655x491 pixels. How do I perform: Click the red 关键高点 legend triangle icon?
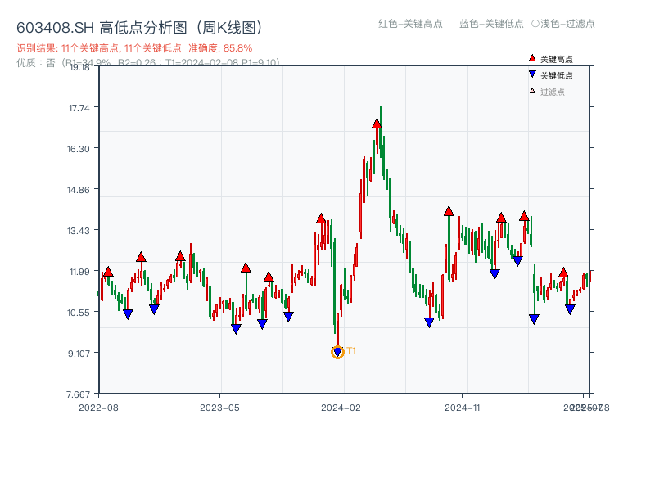tap(532, 58)
